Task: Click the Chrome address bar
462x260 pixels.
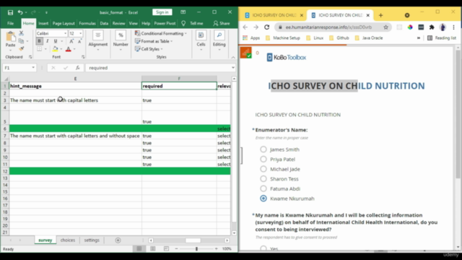Action: [x=328, y=27]
